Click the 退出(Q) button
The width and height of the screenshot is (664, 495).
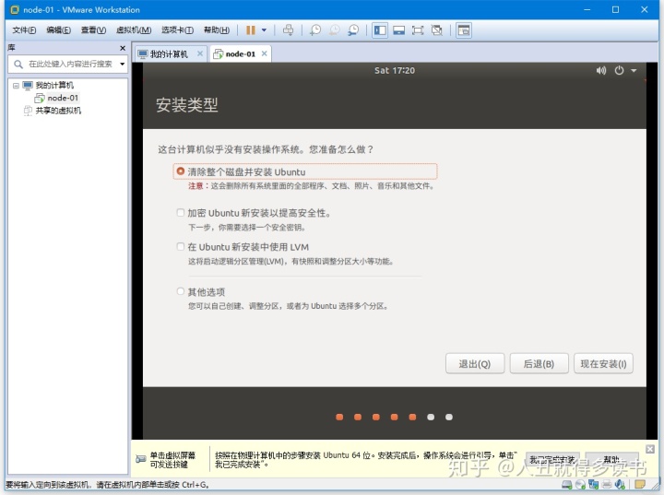pos(475,363)
